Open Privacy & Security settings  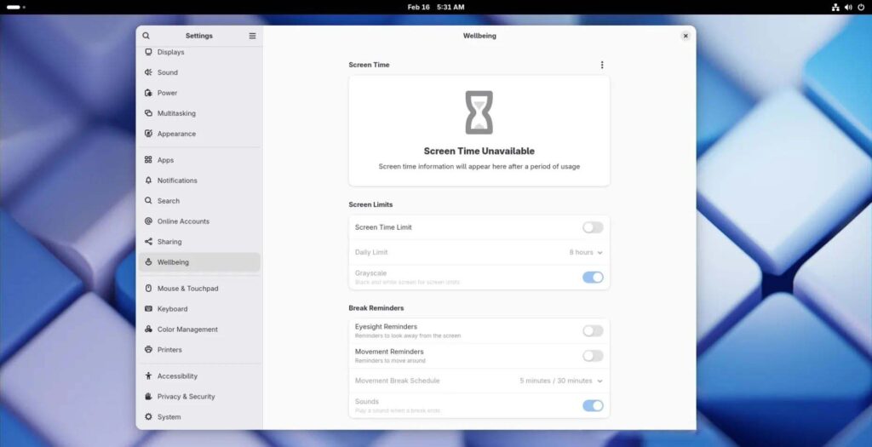[x=186, y=397]
